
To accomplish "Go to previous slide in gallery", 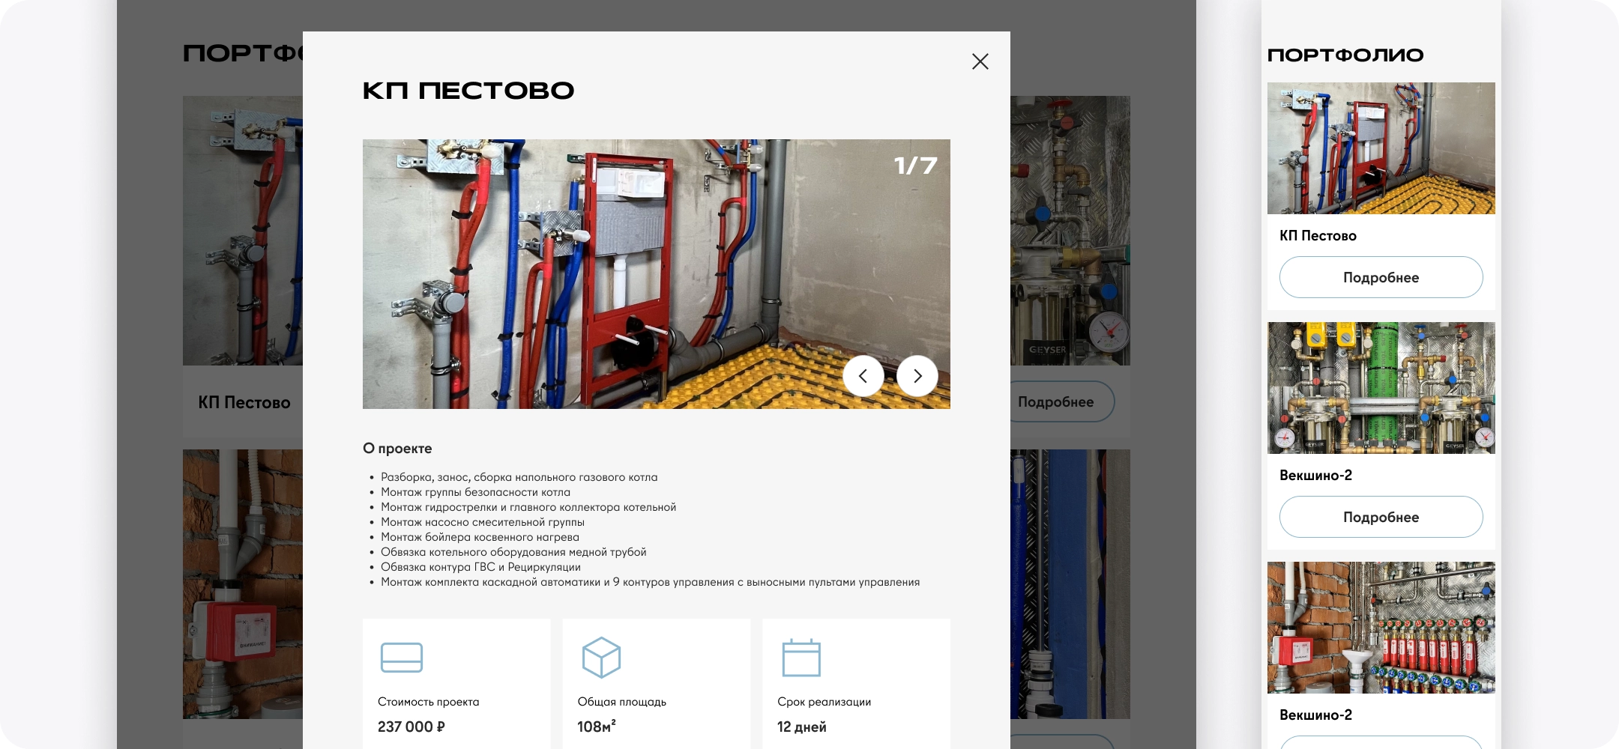I will [863, 376].
